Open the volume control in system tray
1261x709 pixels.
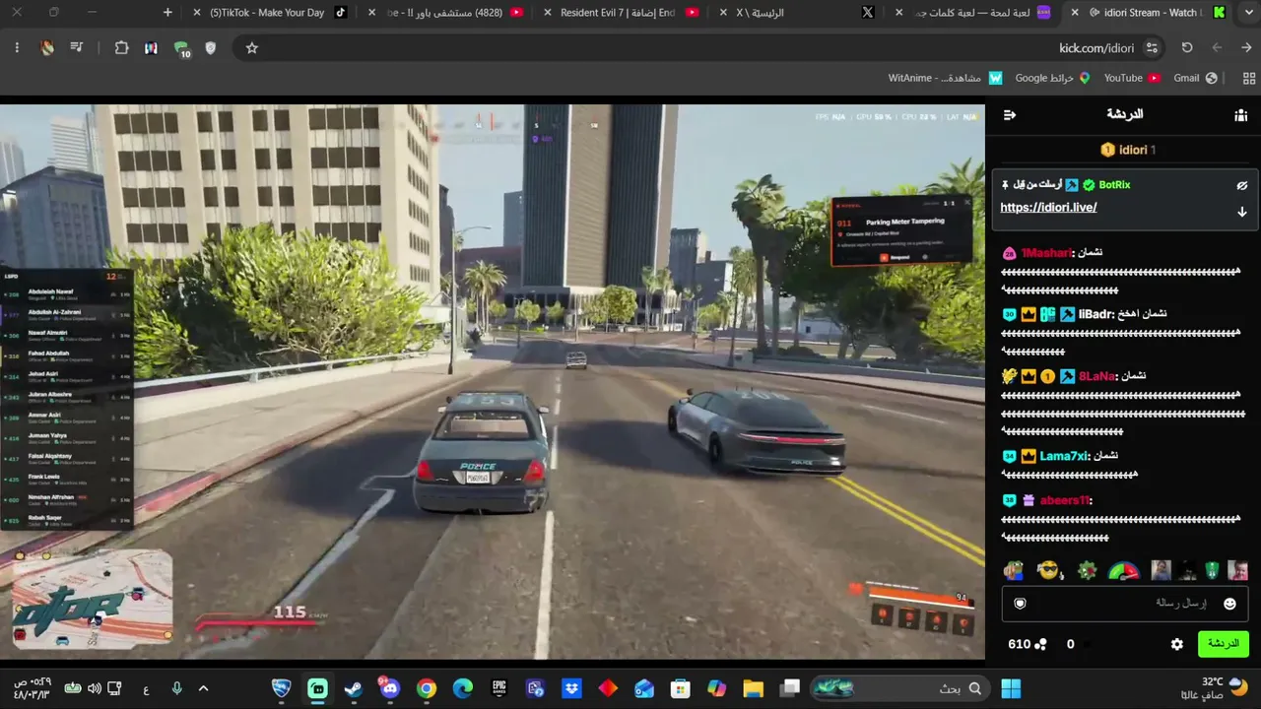point(94,688)
